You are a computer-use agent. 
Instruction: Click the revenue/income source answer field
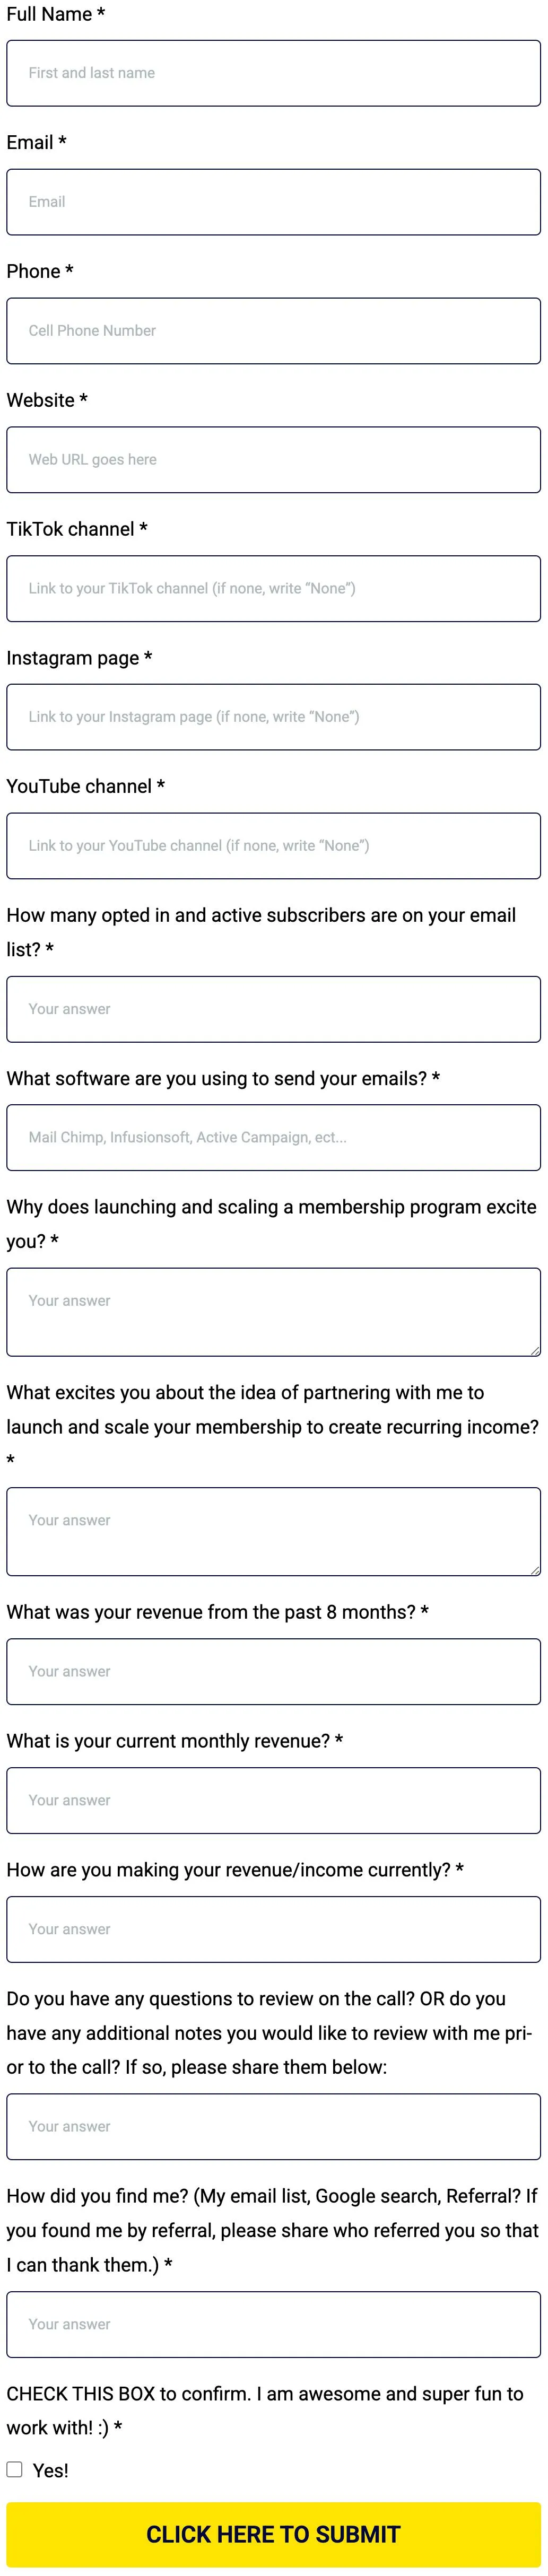pos(273,1929)
